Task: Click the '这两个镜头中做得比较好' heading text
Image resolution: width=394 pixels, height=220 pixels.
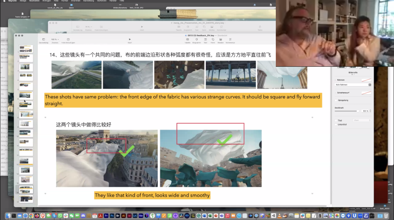Action: click(x=84, y=125)
